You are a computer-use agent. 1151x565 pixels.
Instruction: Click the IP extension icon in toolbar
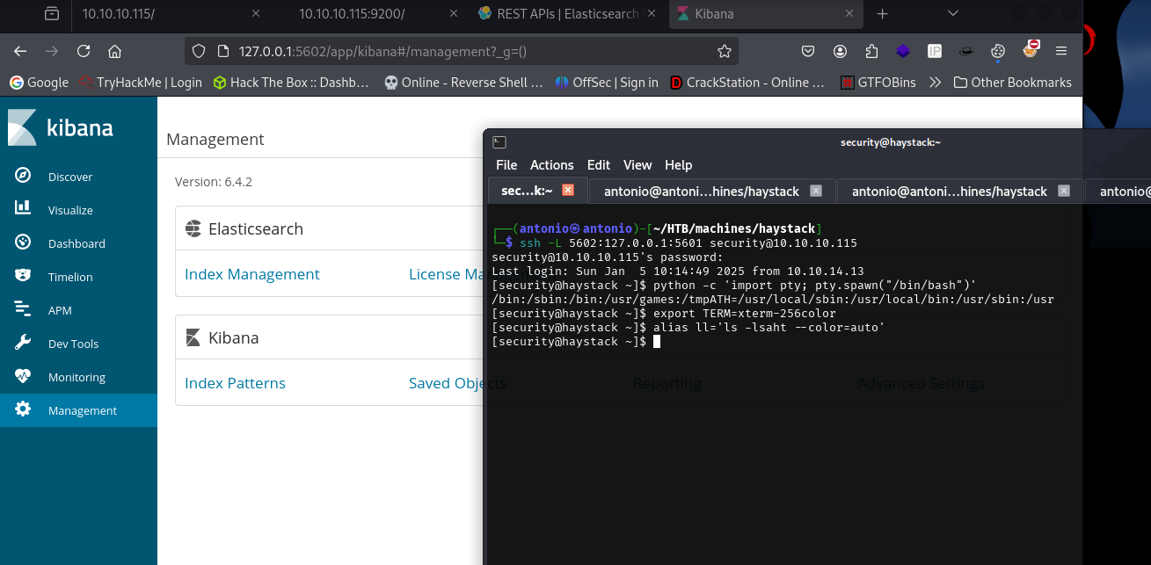pyautogui.click(x=935, y=51)
